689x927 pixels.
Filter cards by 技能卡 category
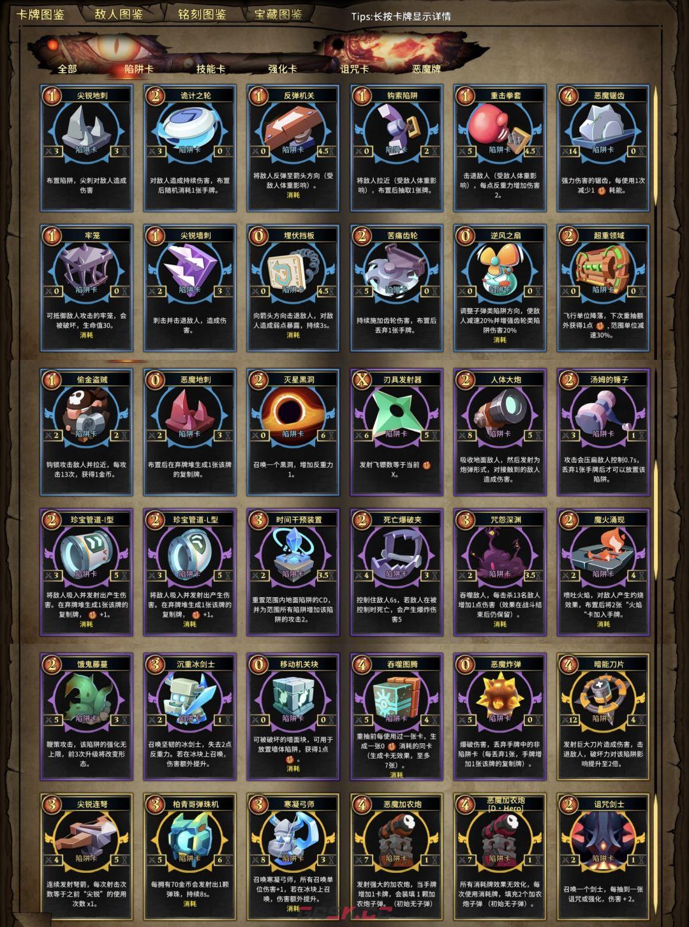tap(211, 69)
